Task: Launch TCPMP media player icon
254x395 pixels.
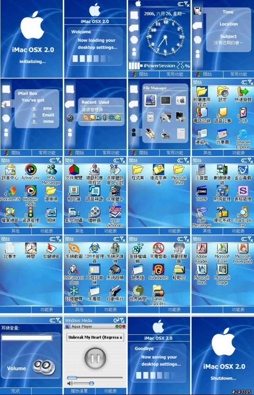Action: point(202,191)
